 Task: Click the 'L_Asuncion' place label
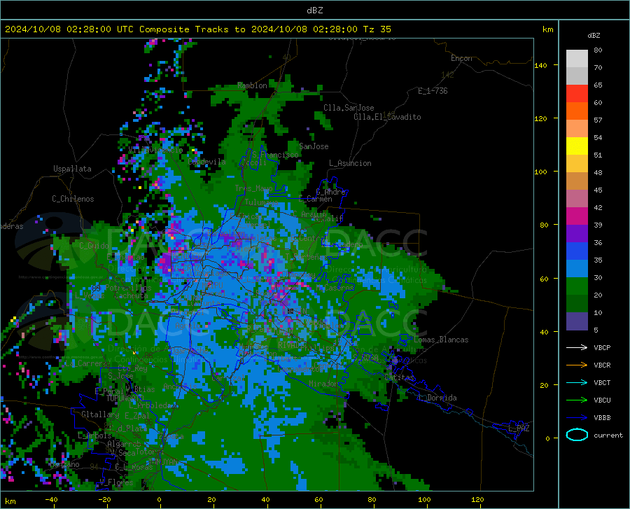(x=350, y=163)
